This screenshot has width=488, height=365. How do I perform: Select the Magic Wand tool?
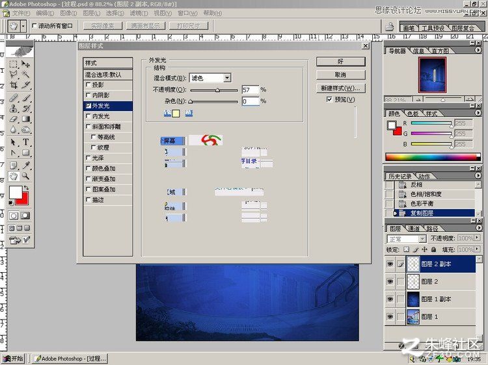[x=25, y=75]
